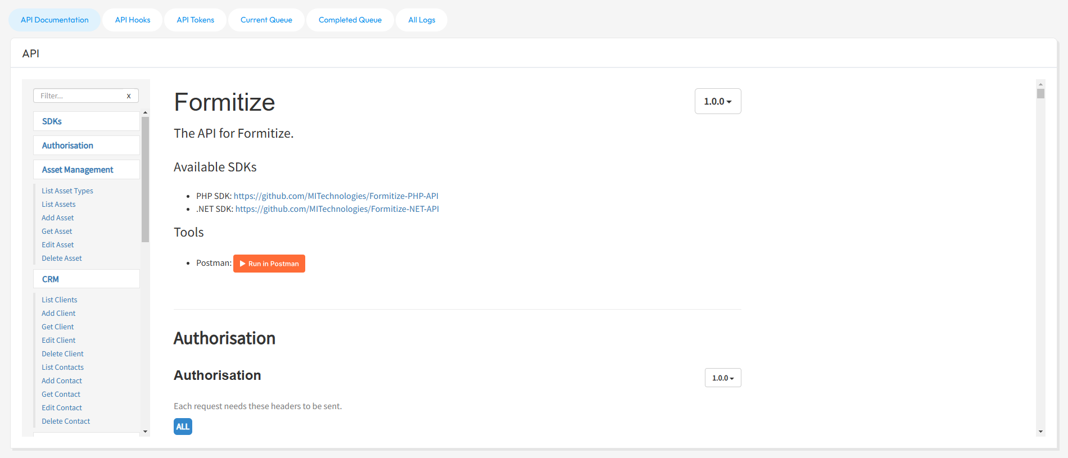1068x458 pixels.
Task: Go to Add Contact endpoint
Action: [x=62, y=381]
